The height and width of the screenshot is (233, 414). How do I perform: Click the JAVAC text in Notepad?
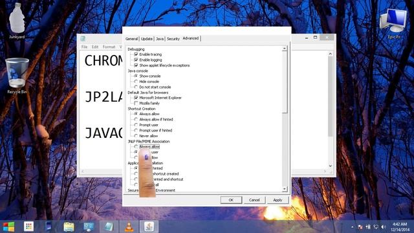[x=103, y=133]
